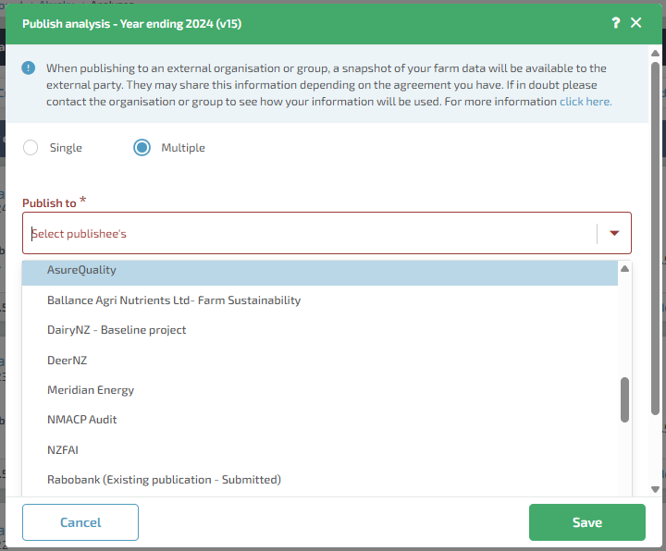The image size is (666, 551).
Task: Choose NZFAI from the list
Action: tap(320, 450)
